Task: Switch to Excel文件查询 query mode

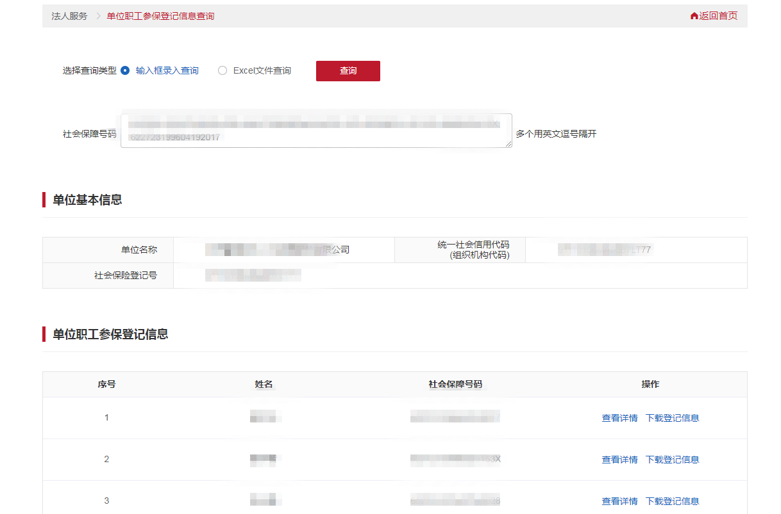Action: click(223, 70)
